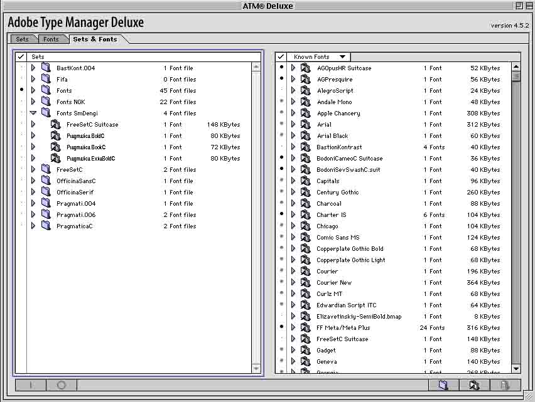535x402 pixels.
Task: Click the Fonts SmDengi folder icon
Action: coord(46,112)
